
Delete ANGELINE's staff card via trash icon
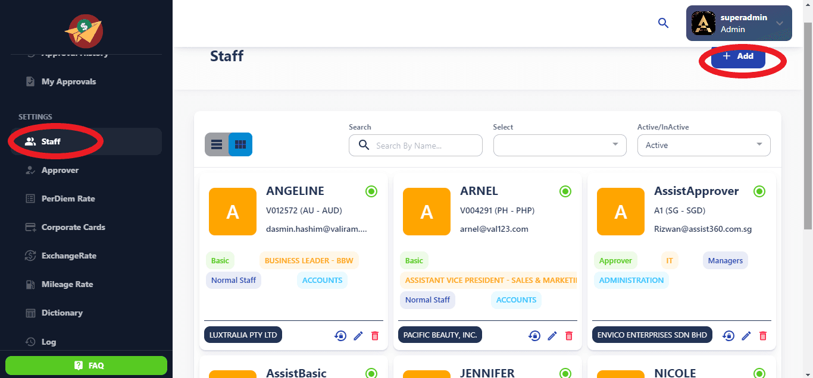coord(375,336)
